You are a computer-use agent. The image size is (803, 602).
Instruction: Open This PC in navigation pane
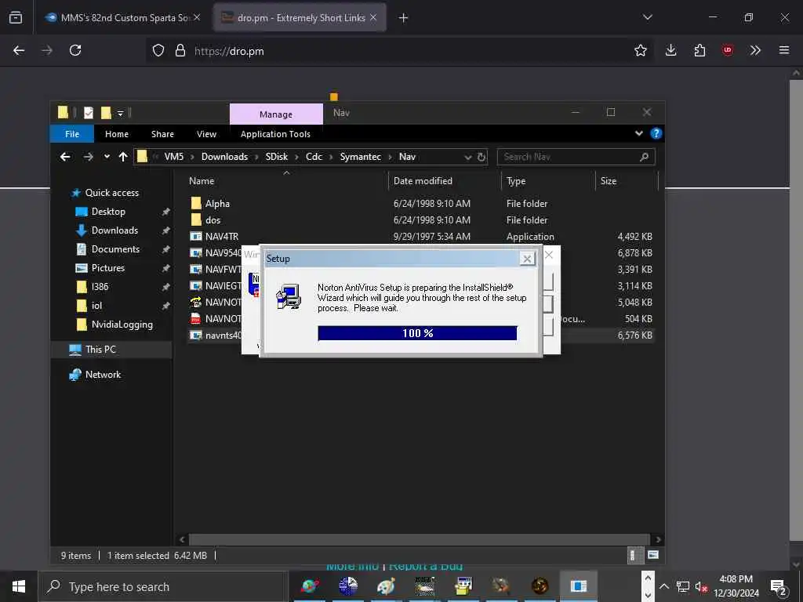(101, 349)
